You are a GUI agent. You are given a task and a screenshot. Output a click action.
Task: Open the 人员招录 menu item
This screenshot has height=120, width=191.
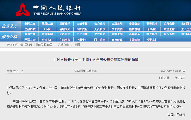(100, 29)
